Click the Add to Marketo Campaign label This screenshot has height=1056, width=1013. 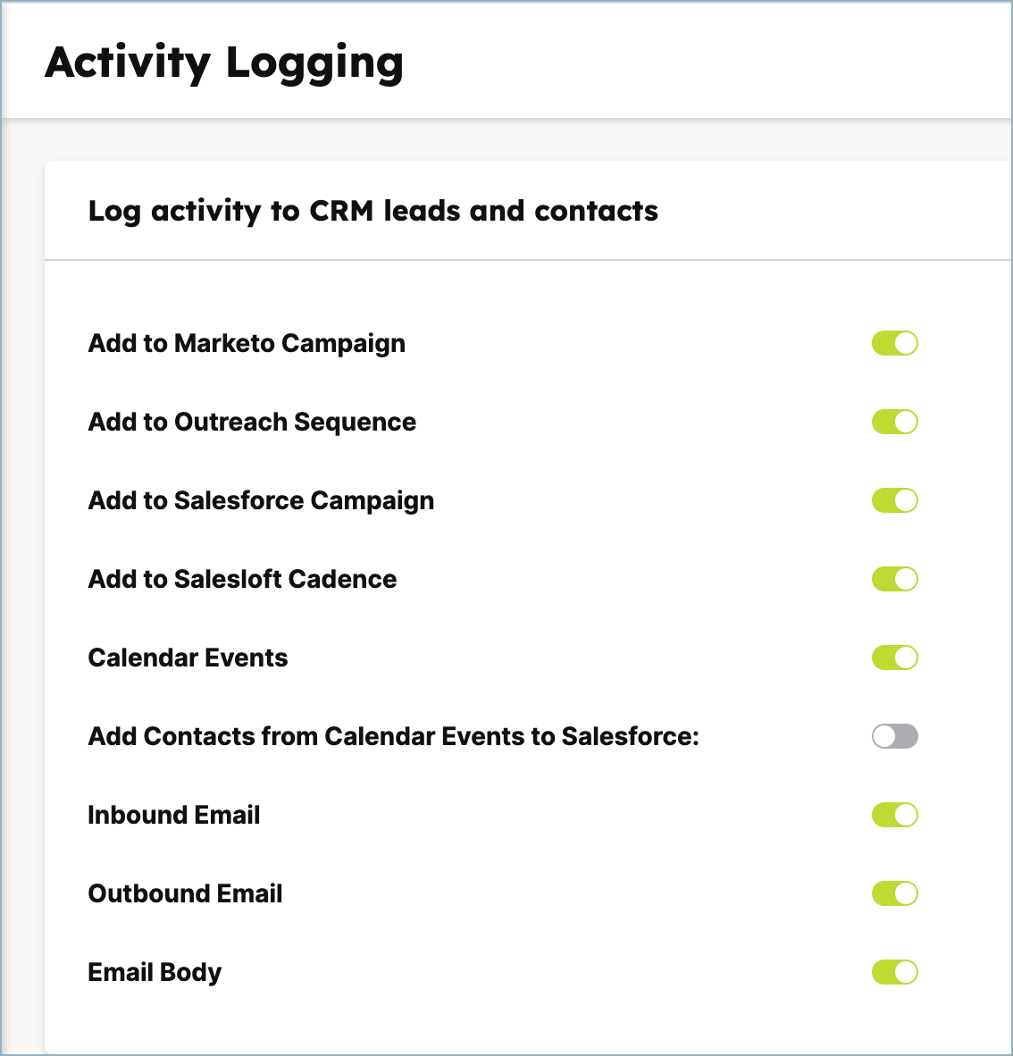pyautogui.click(x=247, y=343)
